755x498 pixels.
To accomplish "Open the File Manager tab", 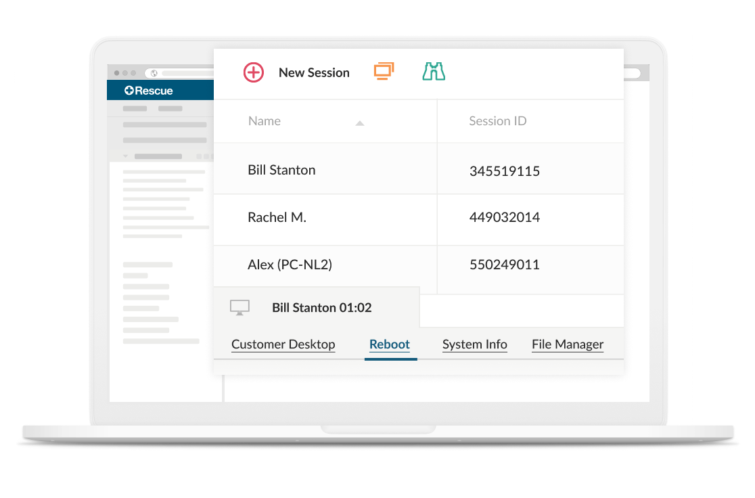I will [568, 344].
